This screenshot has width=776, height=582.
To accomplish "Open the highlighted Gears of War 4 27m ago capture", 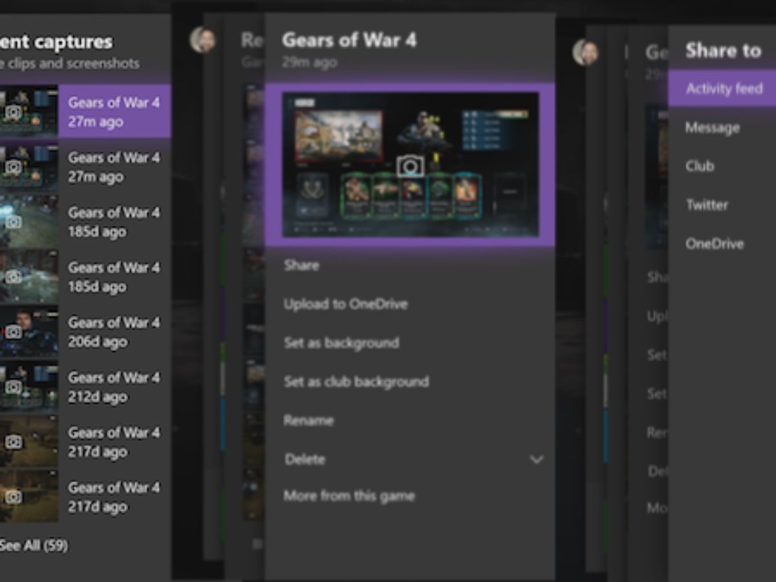I will [x=85, y=111].
